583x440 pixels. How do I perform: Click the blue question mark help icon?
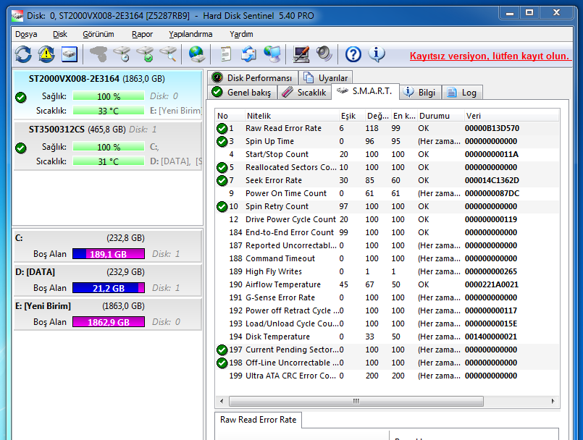[x=353, y=54]
